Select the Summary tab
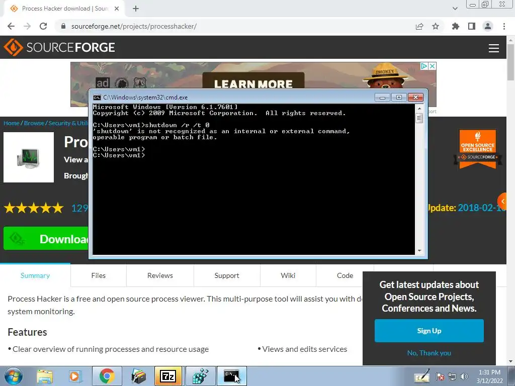The height and width of the screenshot is (386, 515). [x=35, y=275]
